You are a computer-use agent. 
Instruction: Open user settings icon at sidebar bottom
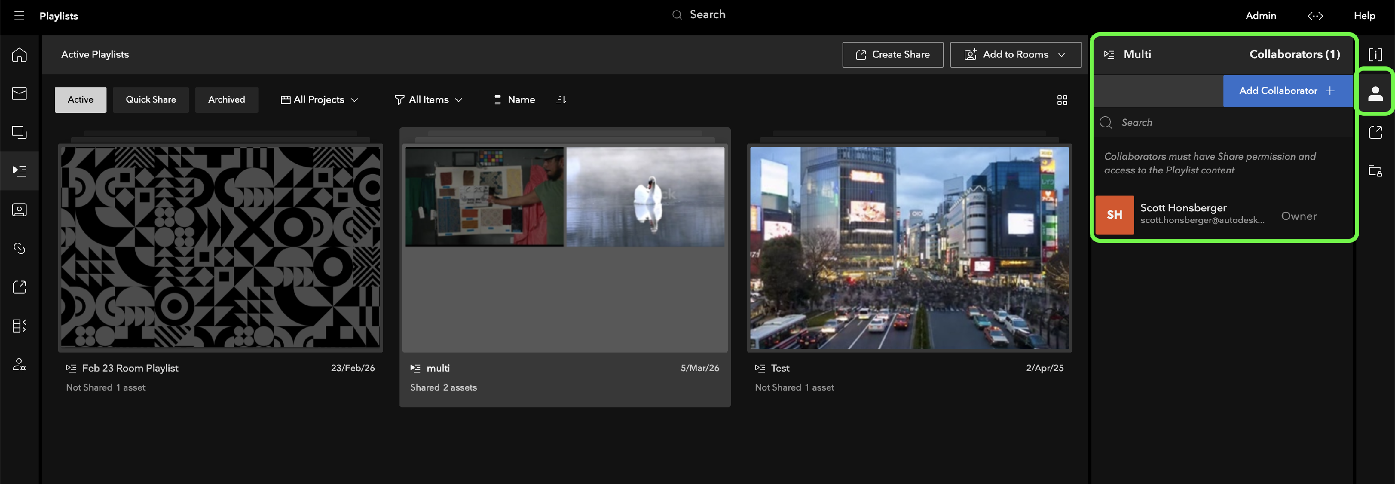coord(19,365)
